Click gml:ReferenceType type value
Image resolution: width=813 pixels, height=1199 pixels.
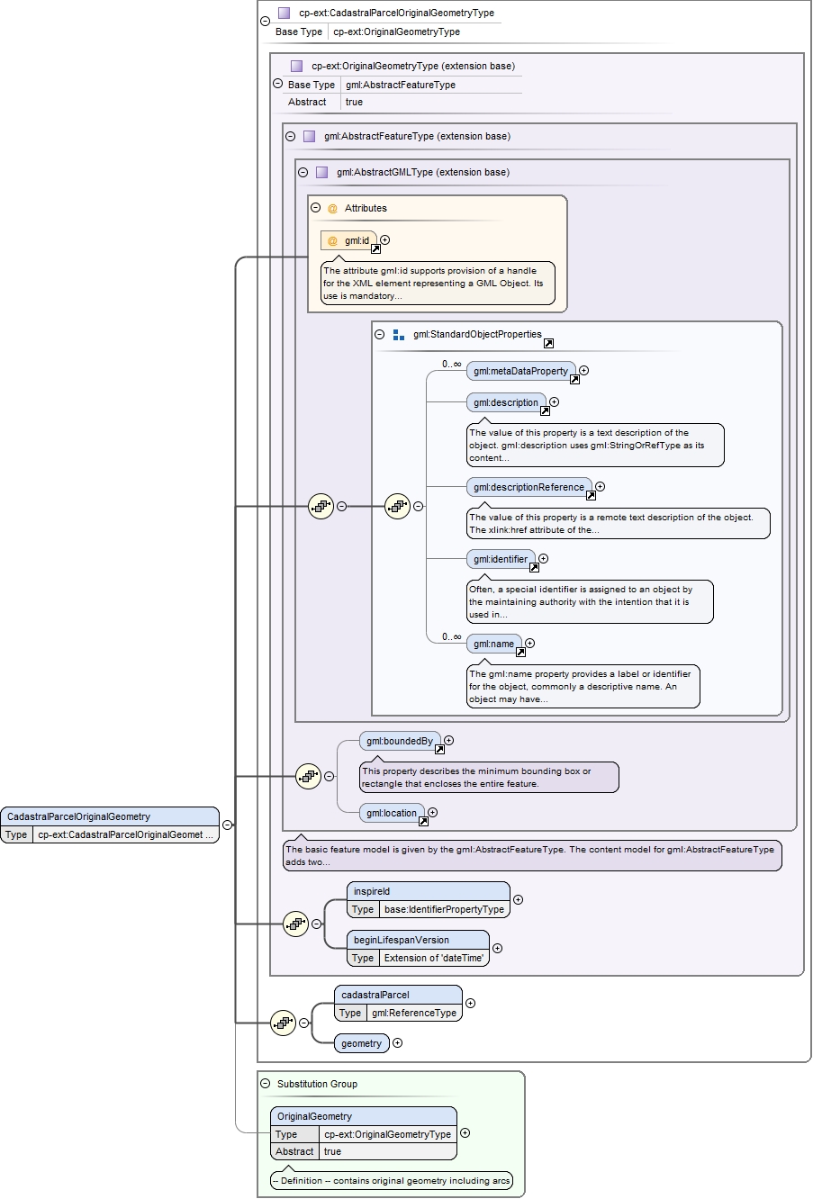coord(414,1013)
